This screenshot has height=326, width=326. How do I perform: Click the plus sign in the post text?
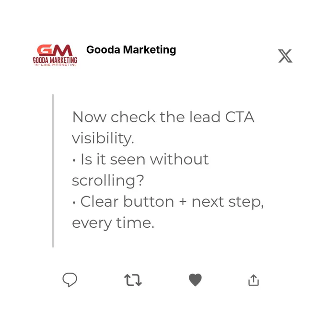pyautogui.click(x=183, y=202)
